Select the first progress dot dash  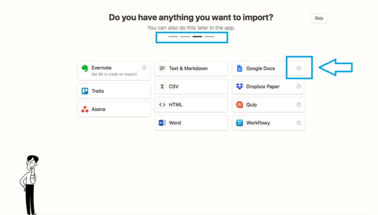[x=173, y=37]
